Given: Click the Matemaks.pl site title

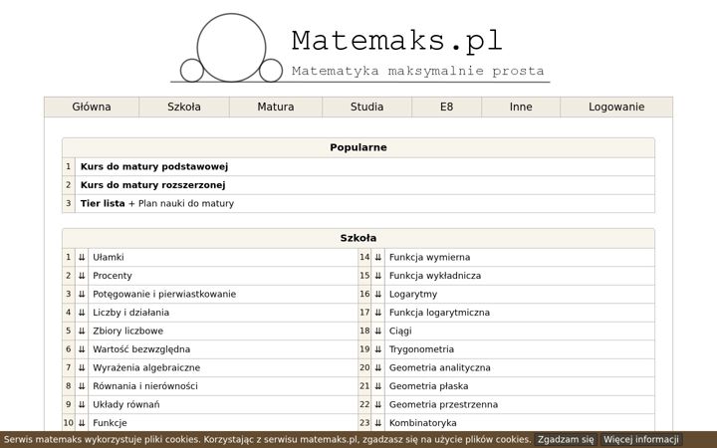Looking at the screenshot, I should click(x=397, y=41).
